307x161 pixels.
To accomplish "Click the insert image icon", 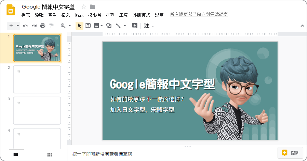I will (x=96, y=26).
